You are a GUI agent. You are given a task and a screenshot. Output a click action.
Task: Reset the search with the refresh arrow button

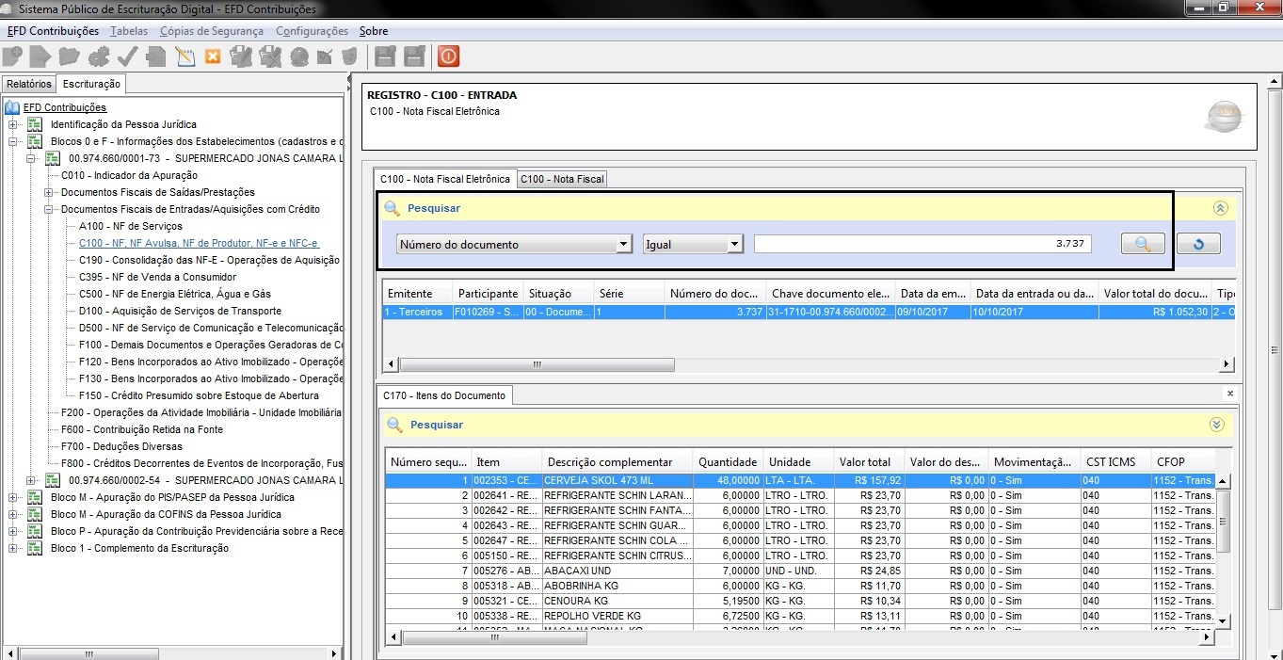(1198, 244)
